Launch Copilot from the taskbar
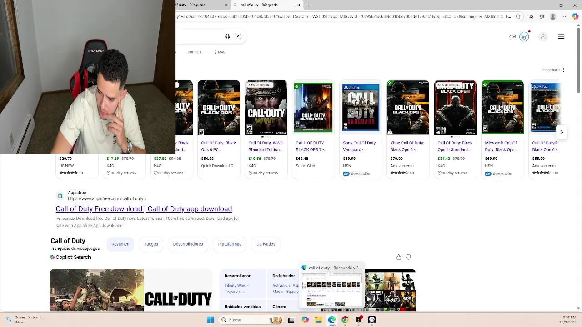 pyautogui.click(x=305, y=320)
